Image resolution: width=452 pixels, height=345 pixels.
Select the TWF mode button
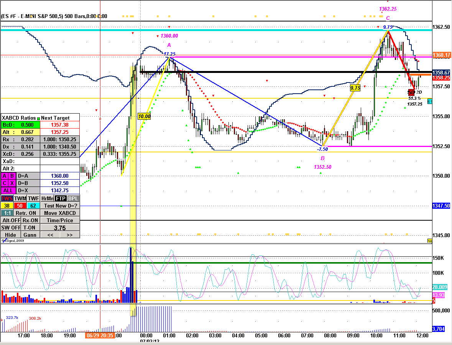[x=33, y=198]
